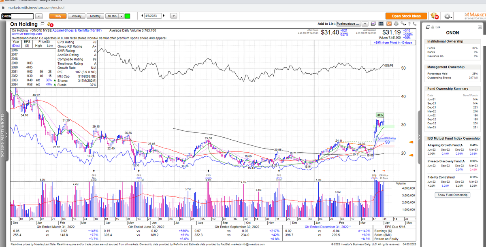Click Allspring Growth Fund;A entry

pyautogui.click(x=445, y=145)
